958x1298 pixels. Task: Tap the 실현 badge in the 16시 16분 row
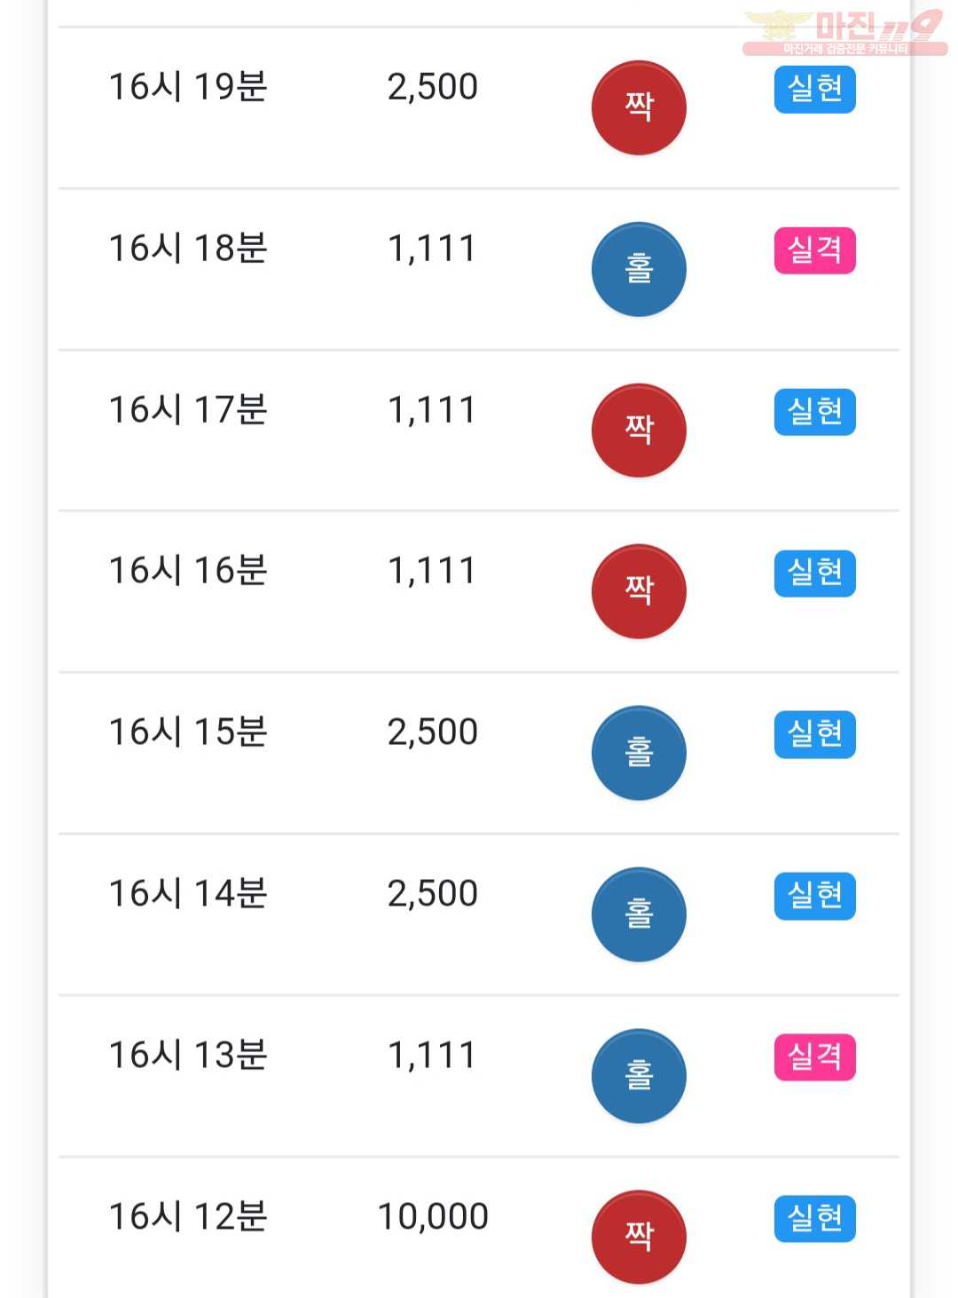coord(815,573)
